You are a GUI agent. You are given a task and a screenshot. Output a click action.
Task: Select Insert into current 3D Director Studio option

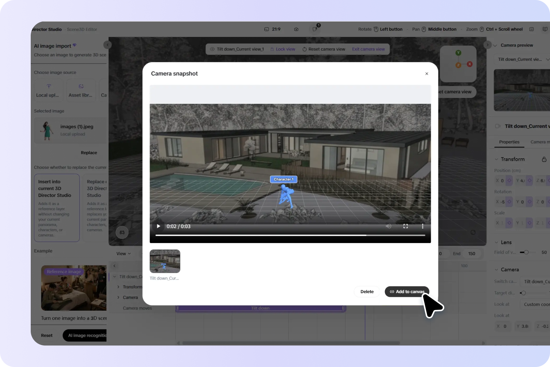point(57,208)
